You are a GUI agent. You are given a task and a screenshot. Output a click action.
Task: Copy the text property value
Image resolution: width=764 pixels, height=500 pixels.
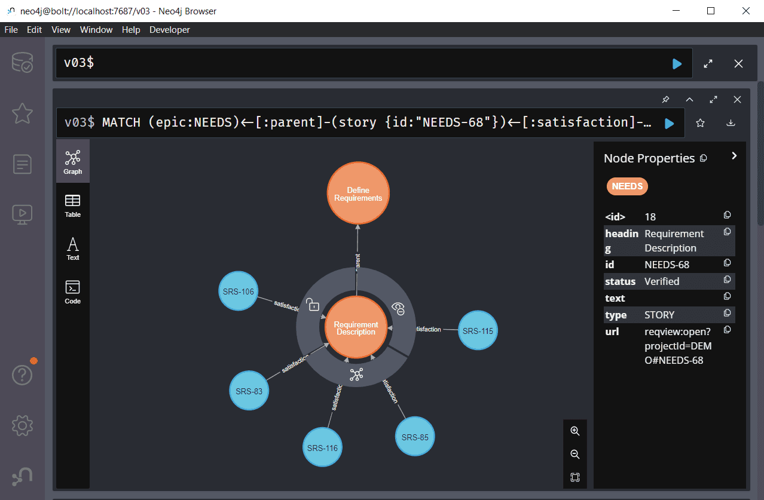pyautogui.click(x=728, y=296)
